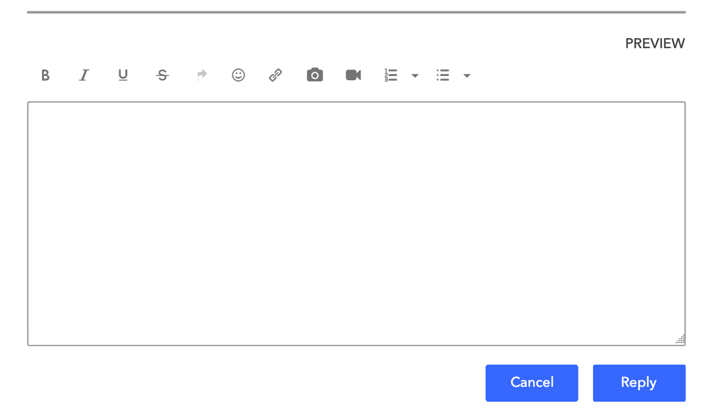
Task: Switch to the PREVIEW view
Action: point(654,43)
